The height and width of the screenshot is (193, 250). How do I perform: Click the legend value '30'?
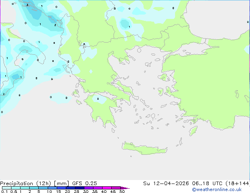coord(86,191)
